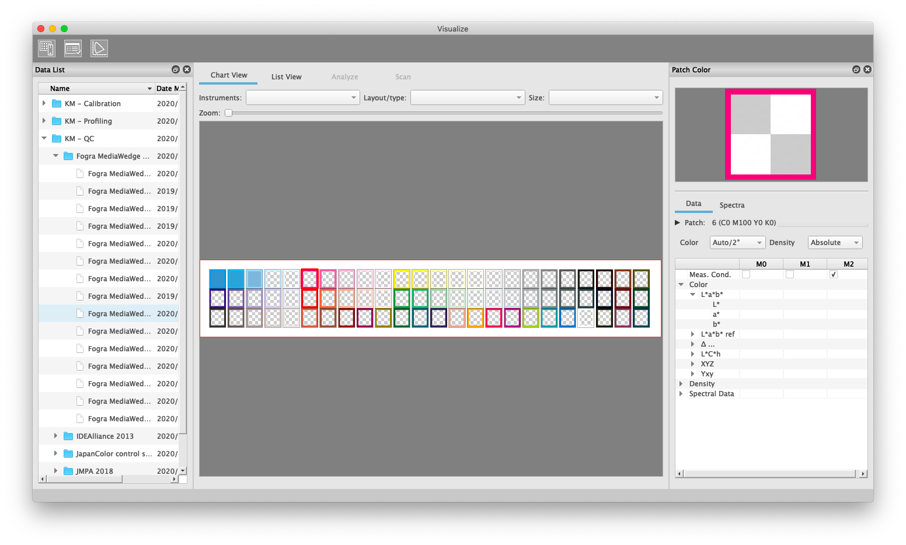Click the chart measurement instrument toolbar icon

tap(47, 48)
